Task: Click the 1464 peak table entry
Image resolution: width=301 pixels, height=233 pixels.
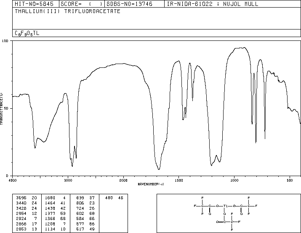Action: [50, 203]
